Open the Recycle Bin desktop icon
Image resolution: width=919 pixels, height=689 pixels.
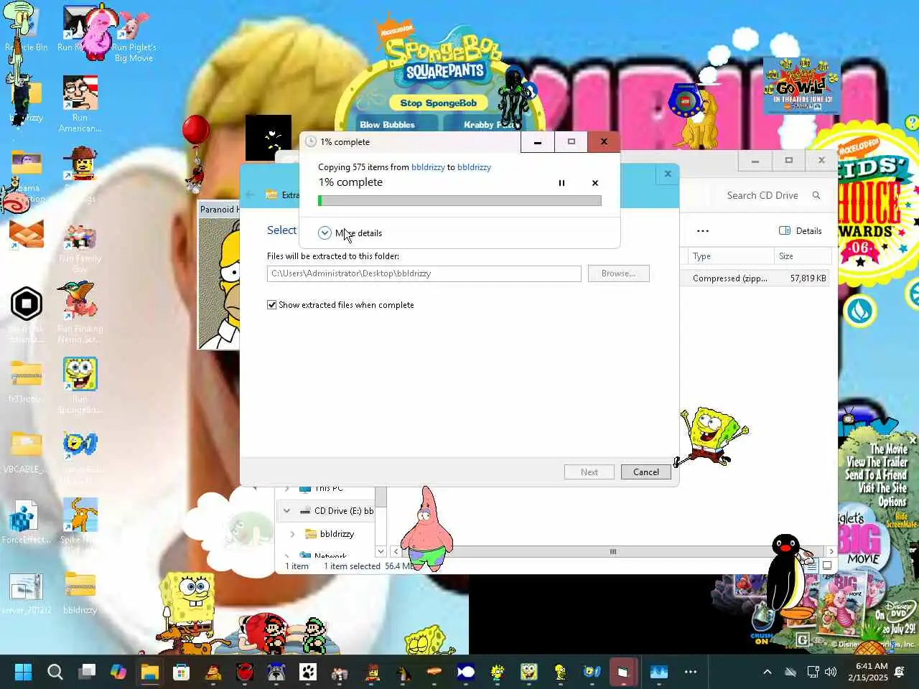pos(27,29)
